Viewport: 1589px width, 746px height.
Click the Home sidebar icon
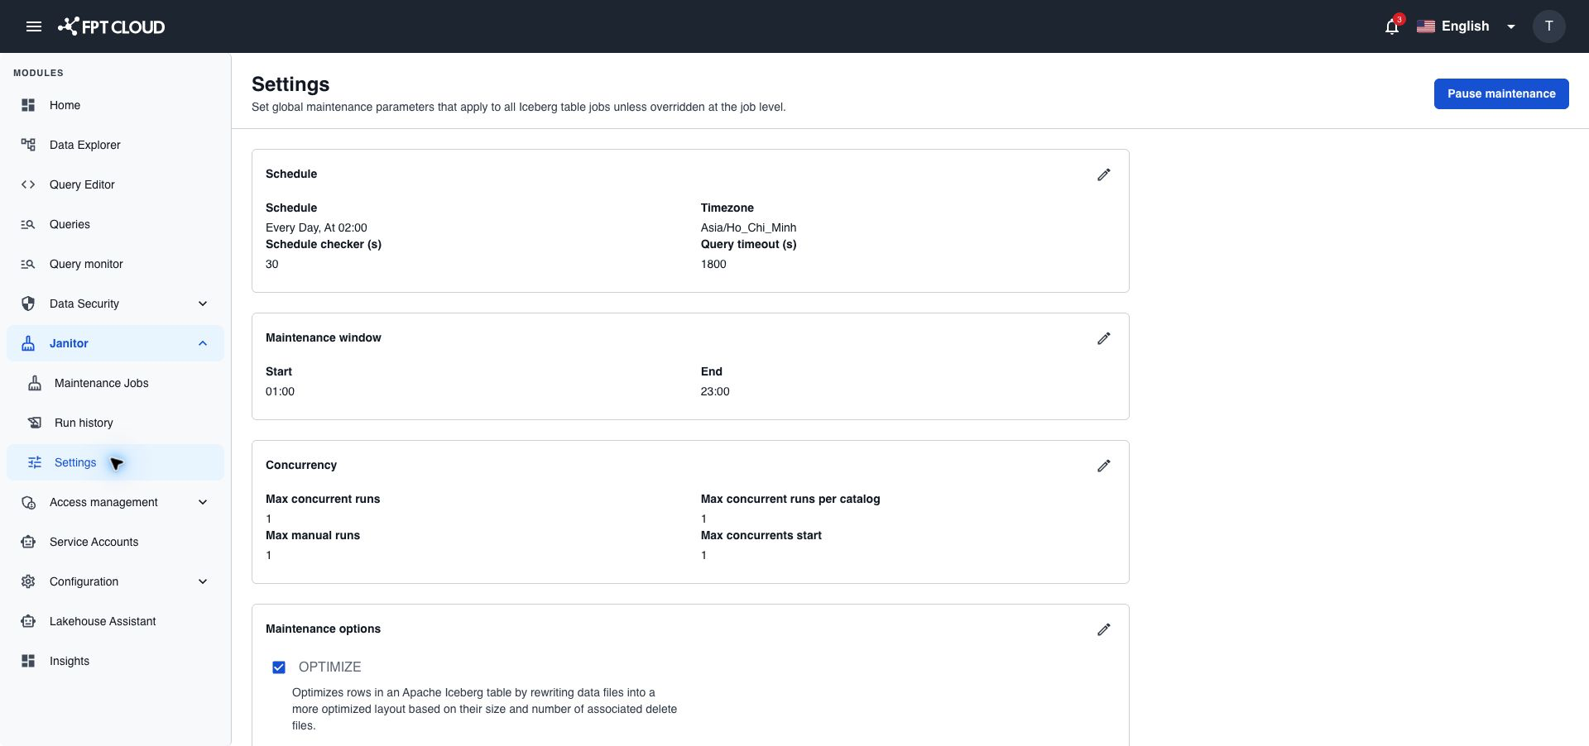pyautogui.click(x=28, y=105)
